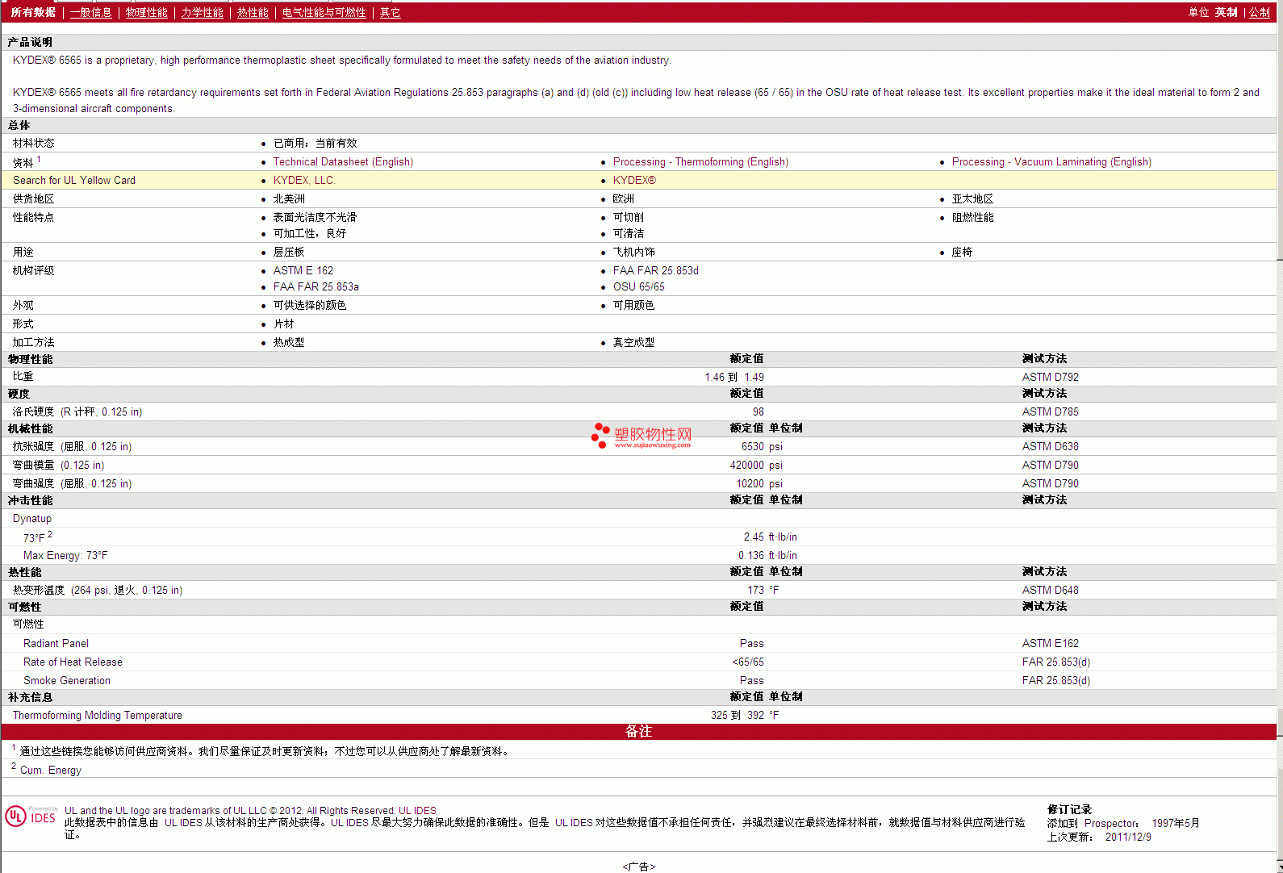
Task: Click the Smoke Generation row label
Action: pyautogui.click(x=67, y=680)
